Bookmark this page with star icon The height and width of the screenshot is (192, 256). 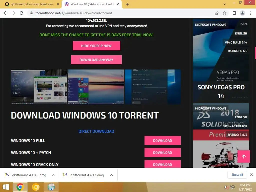[224, 13]
